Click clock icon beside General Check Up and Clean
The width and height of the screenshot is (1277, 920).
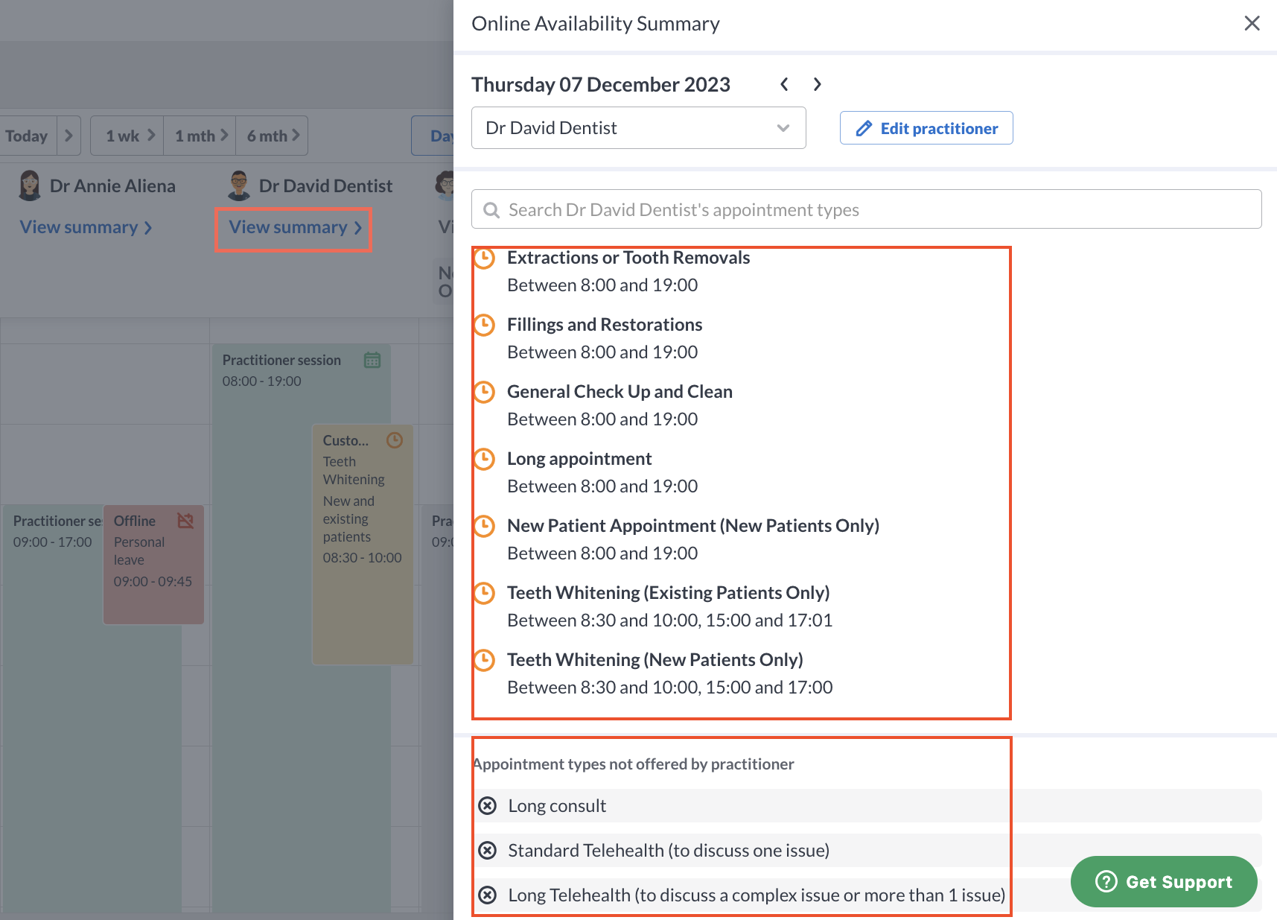[484, 392]
